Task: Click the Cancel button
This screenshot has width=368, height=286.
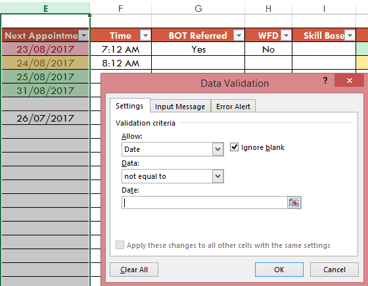Action: (334, 270)
